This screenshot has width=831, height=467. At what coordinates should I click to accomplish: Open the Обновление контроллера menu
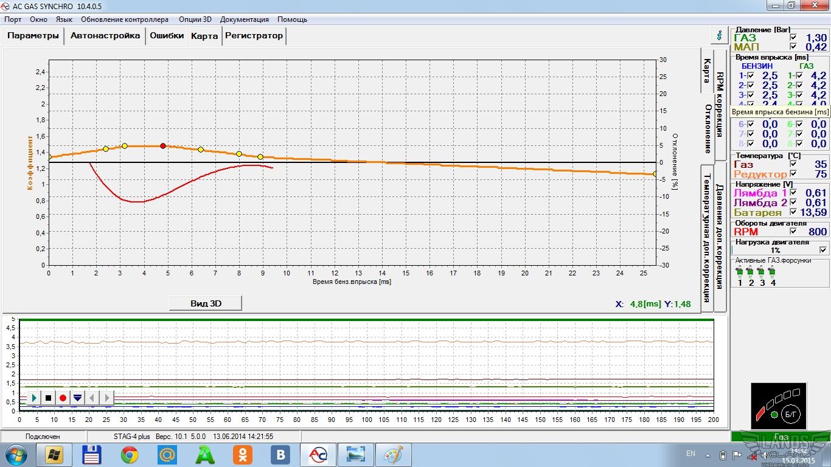[125, 19]
